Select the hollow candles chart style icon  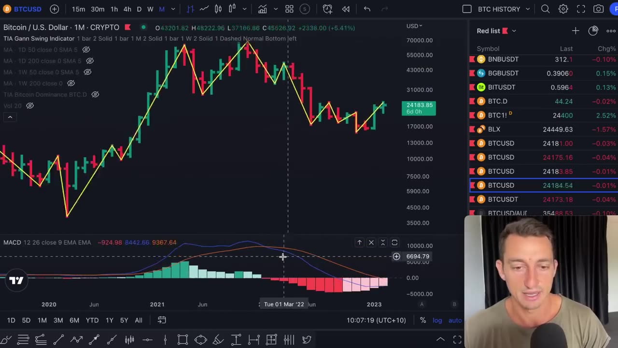(232, 9)
